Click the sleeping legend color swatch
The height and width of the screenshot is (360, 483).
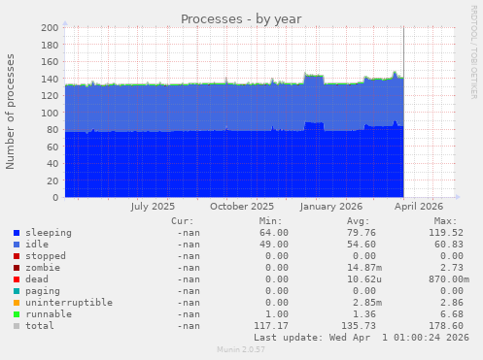[17, 233]
